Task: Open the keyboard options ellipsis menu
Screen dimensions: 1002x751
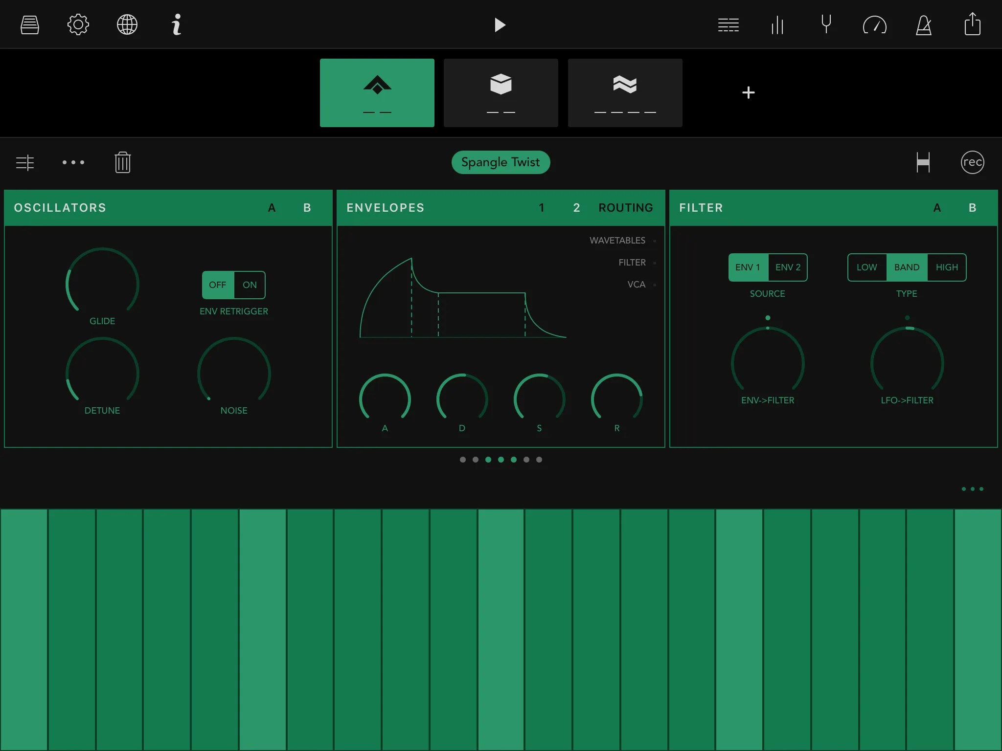Action: click(972, 489)
